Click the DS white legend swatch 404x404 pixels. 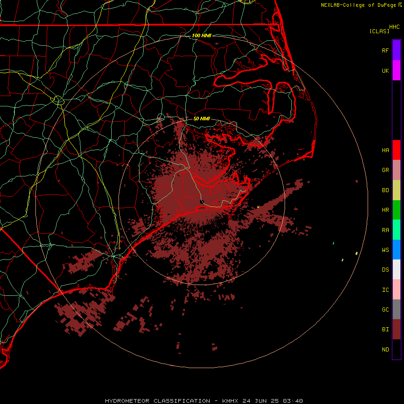[x=396, y=269]
